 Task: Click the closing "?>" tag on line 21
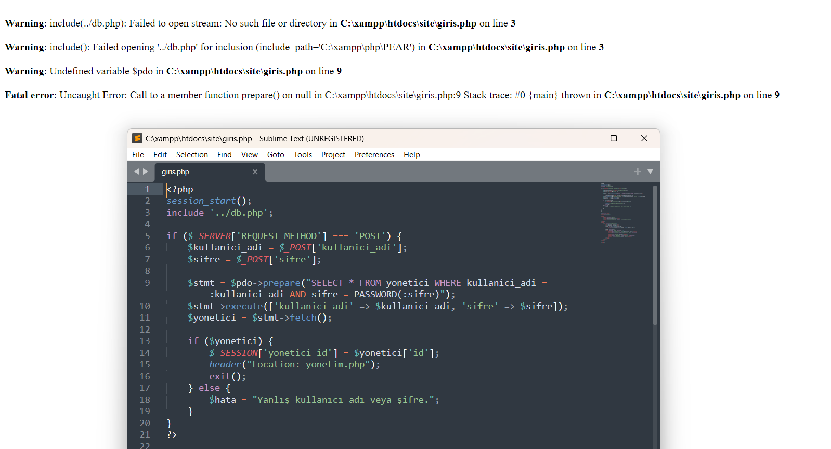click(172, 434)
